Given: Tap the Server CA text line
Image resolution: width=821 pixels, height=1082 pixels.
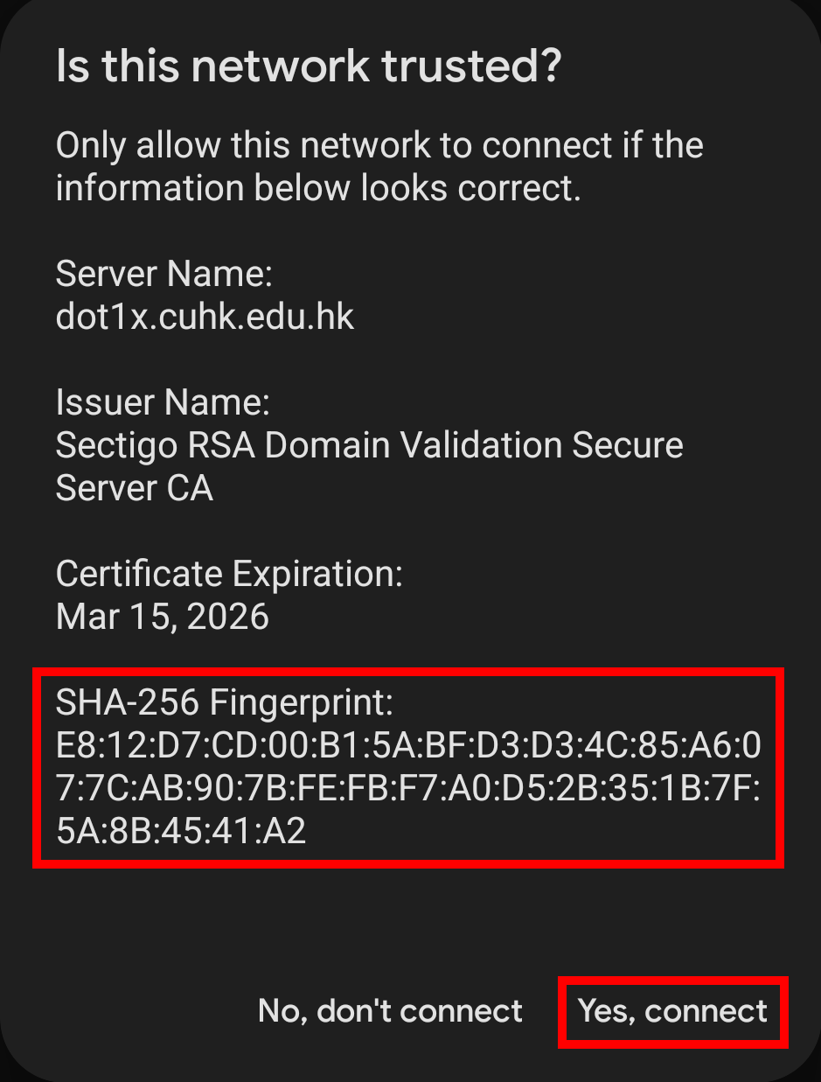Looking at the screenshot, I should [x=134, y=487].
